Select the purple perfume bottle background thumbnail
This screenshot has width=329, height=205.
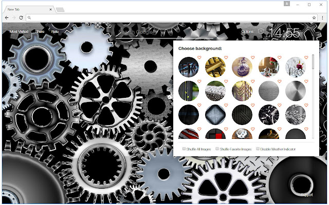242,67
